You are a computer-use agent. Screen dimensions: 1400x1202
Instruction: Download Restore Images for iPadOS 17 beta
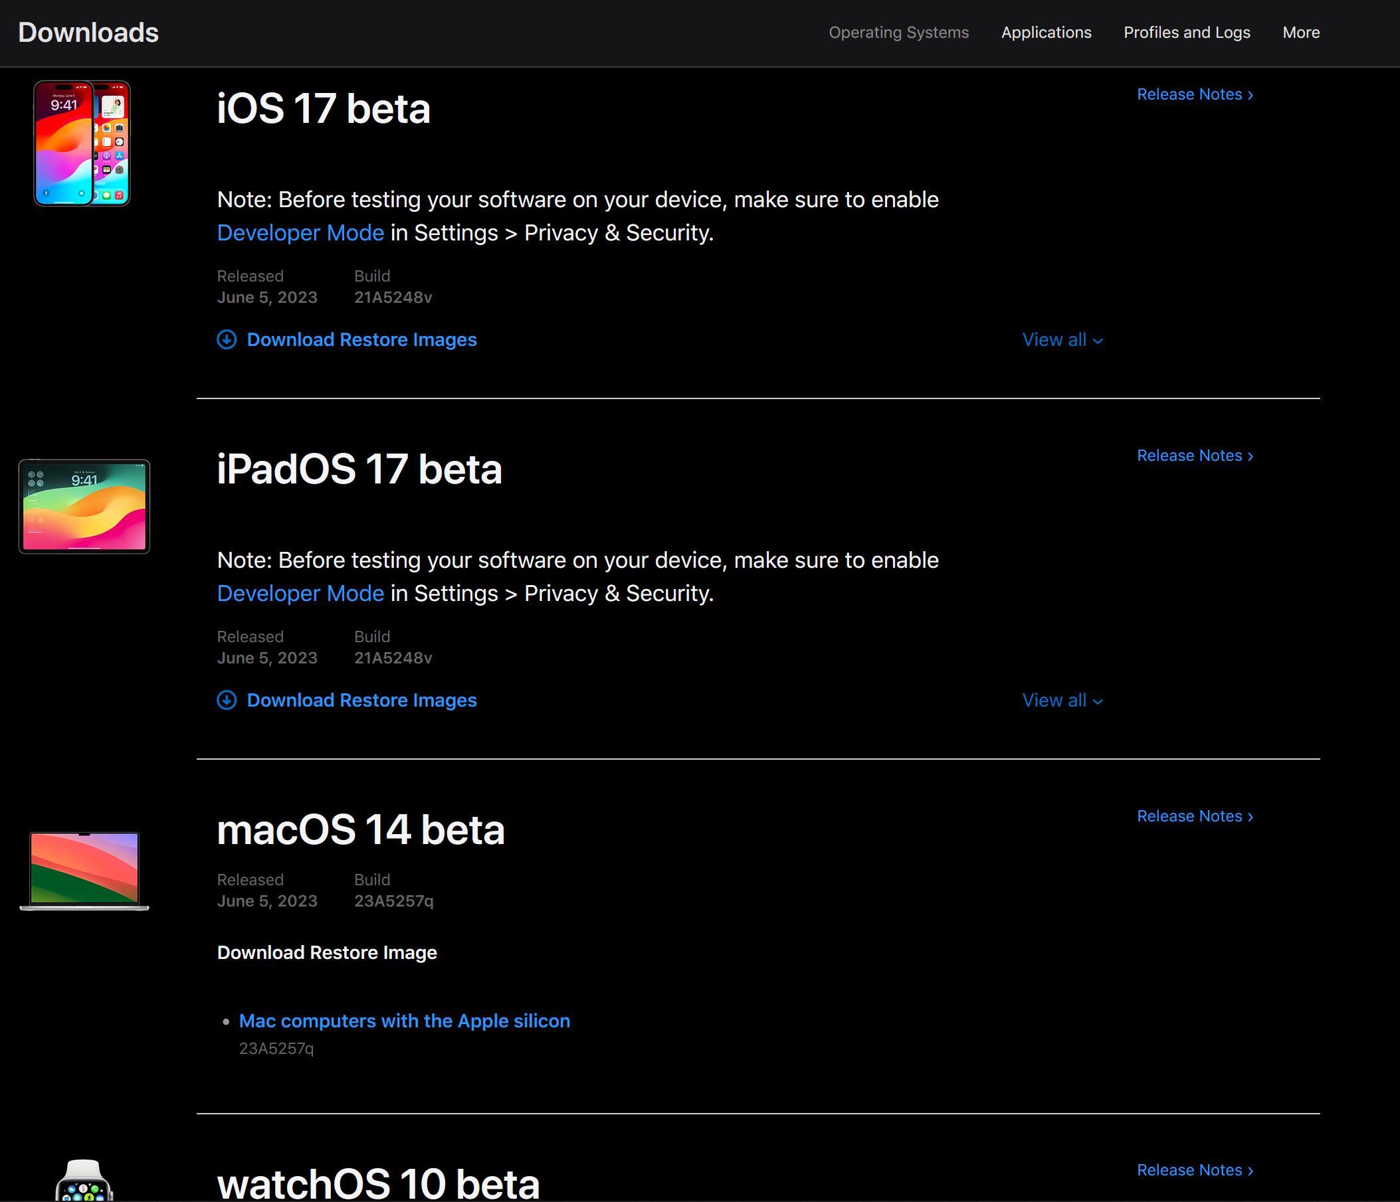(361, 700)
